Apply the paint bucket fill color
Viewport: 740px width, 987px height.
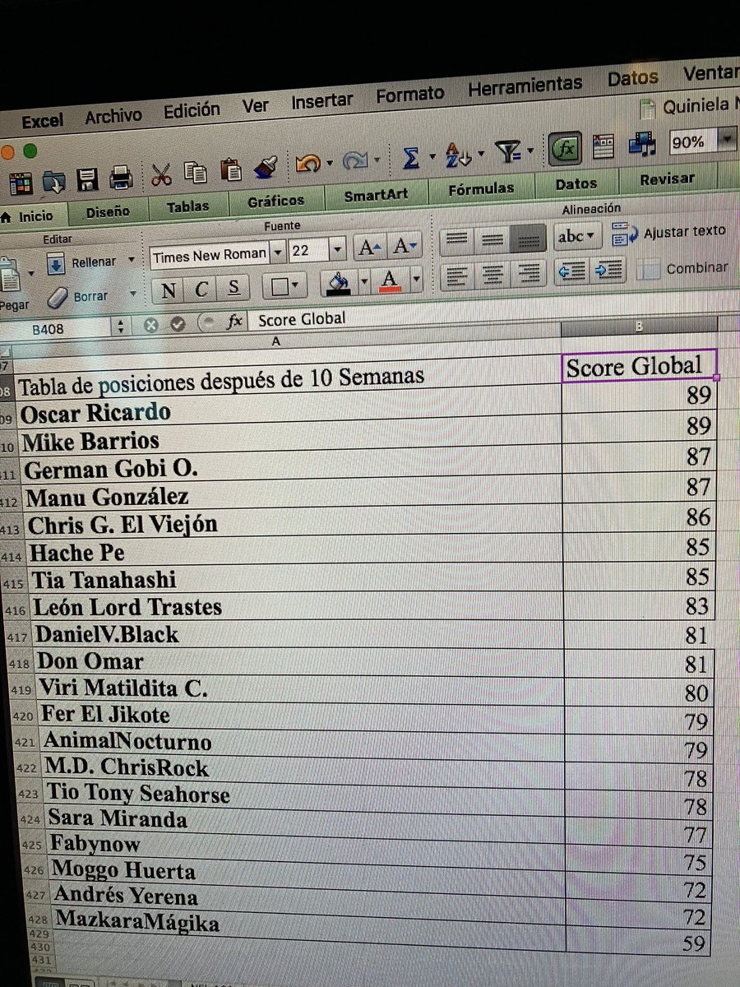click(x=339, y=283)
